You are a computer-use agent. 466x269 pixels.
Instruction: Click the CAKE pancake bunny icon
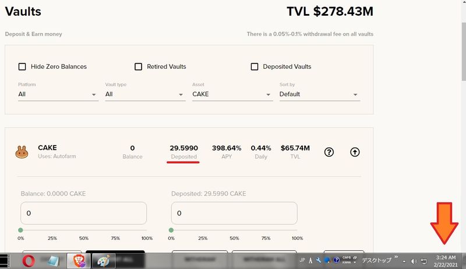pyautogui.click(x=22, y=152)
